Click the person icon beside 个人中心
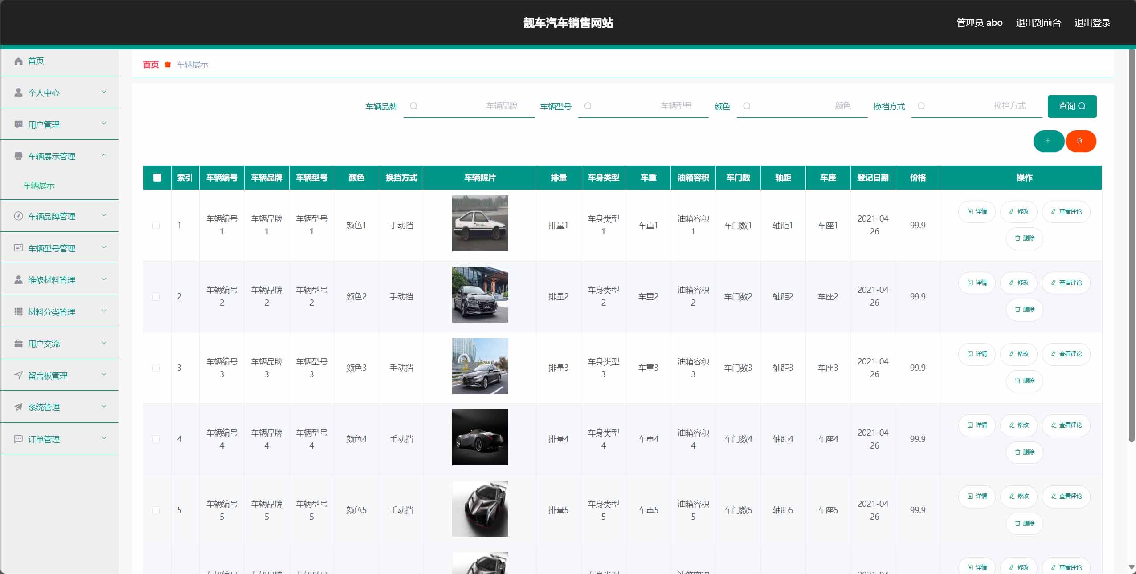 pyautogui.click(x=18, y=93)
